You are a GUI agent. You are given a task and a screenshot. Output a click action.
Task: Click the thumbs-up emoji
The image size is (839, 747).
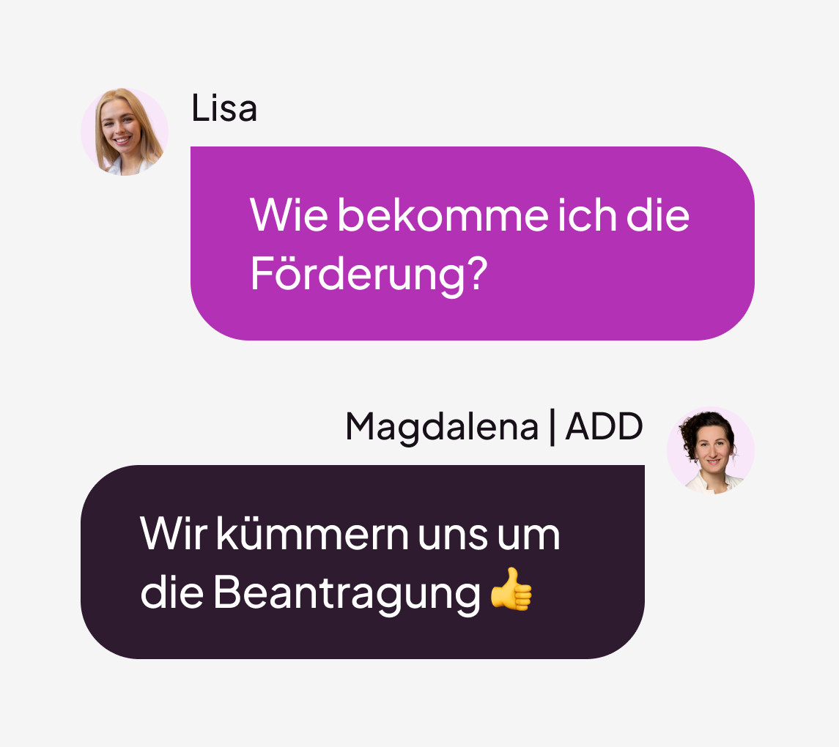pos(511,589)
